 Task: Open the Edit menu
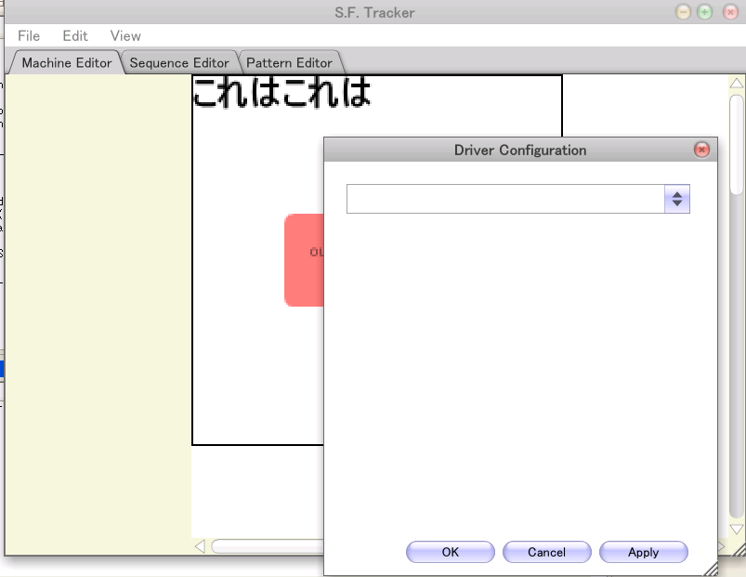[75, 35]
